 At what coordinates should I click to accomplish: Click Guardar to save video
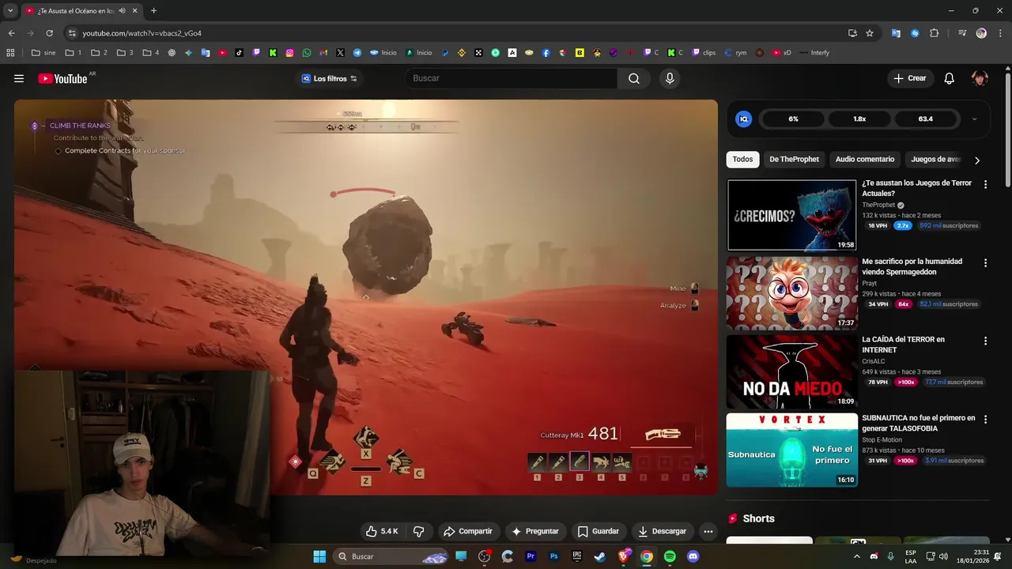(599, 531)
